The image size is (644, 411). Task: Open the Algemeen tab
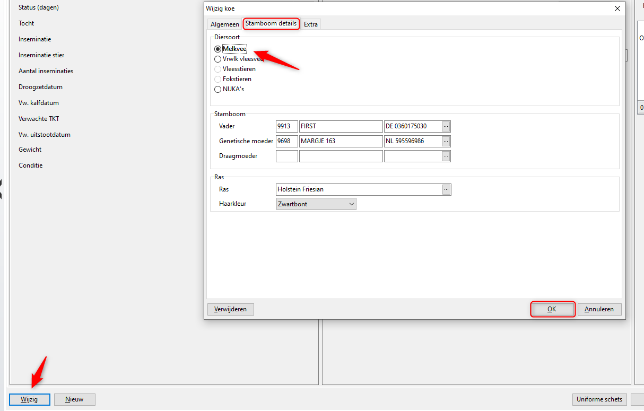pyautogui.click(x=224, y=24)
